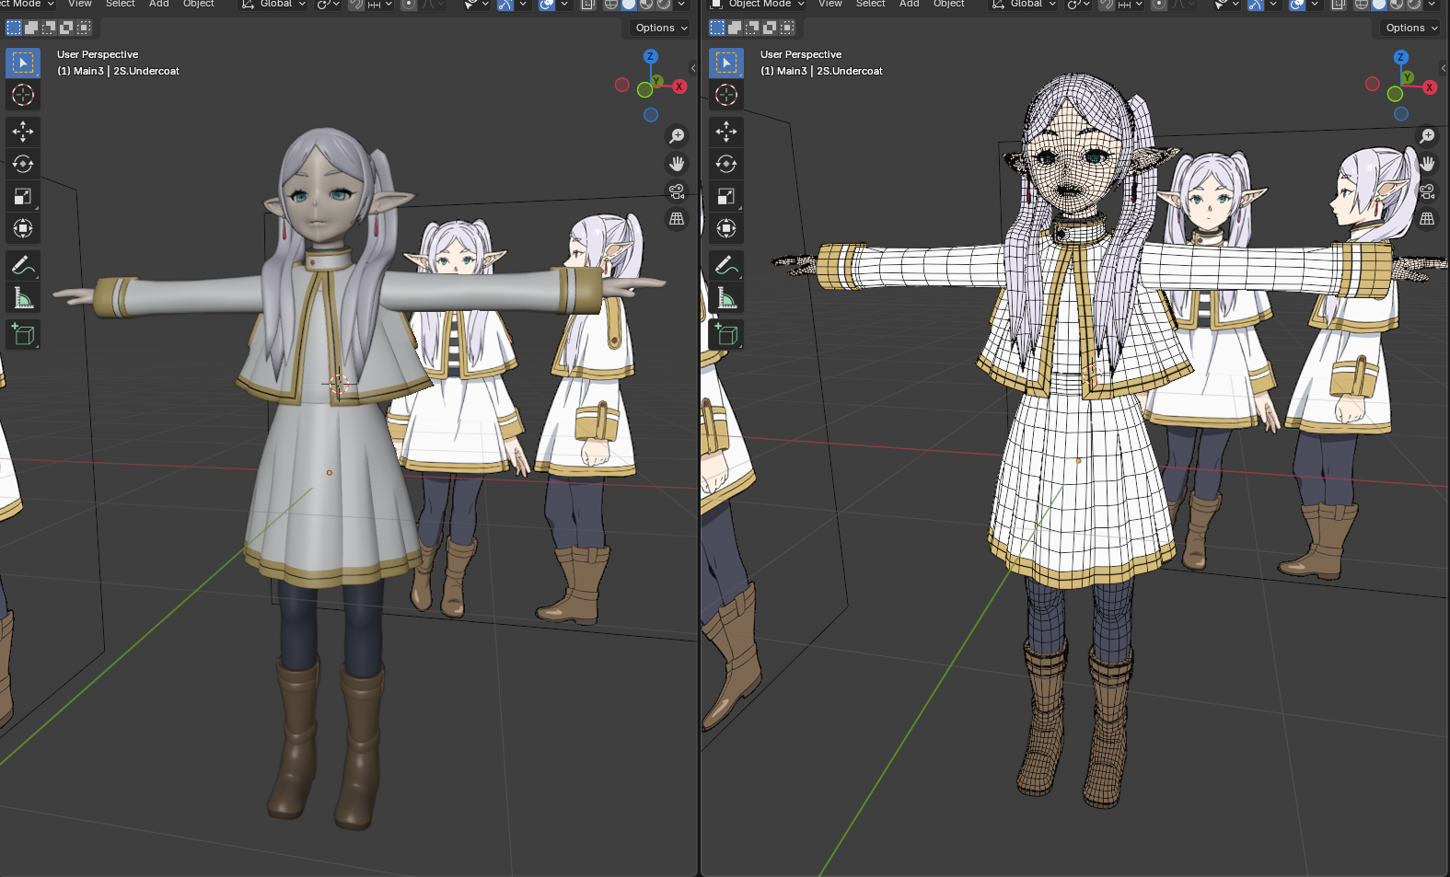Select the Annotate tool in left viewport
1450x877 pixels.
point(23,266)
